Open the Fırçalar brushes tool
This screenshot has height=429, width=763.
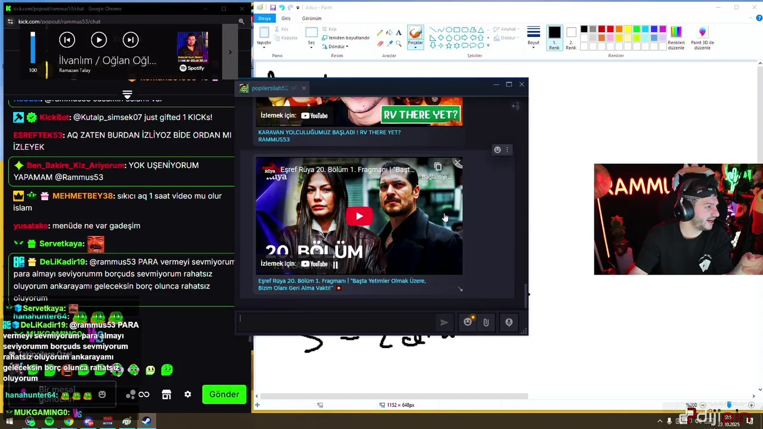pos(415,38)
